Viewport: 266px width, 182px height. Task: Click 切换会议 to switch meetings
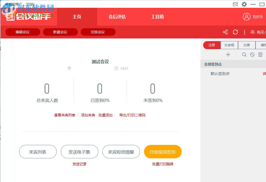coord(98,32)
